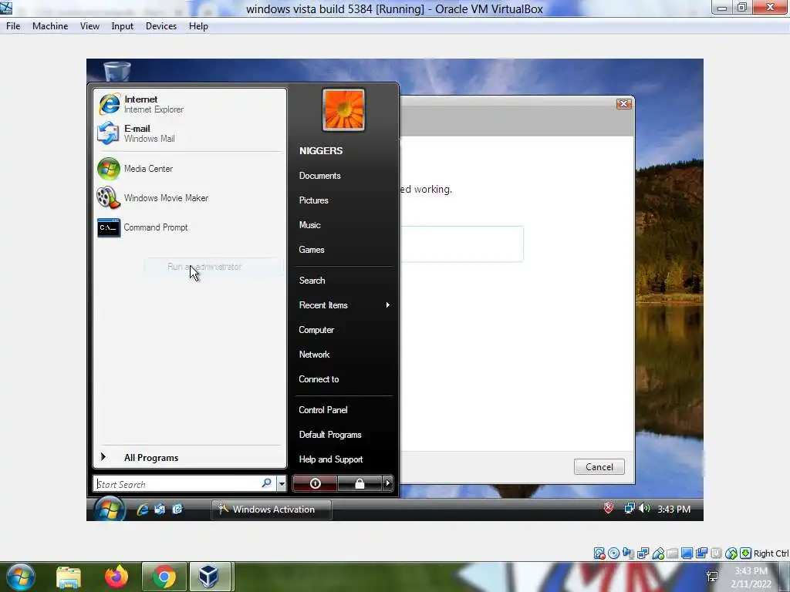Open Firefox from host taskbar

[116, 577]
